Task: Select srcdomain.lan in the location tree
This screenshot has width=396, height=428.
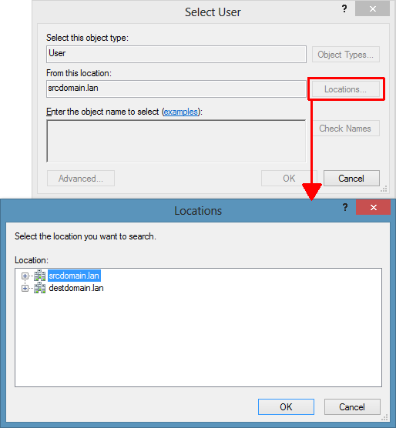Action: pyautogui.click(x=74, y=276)
